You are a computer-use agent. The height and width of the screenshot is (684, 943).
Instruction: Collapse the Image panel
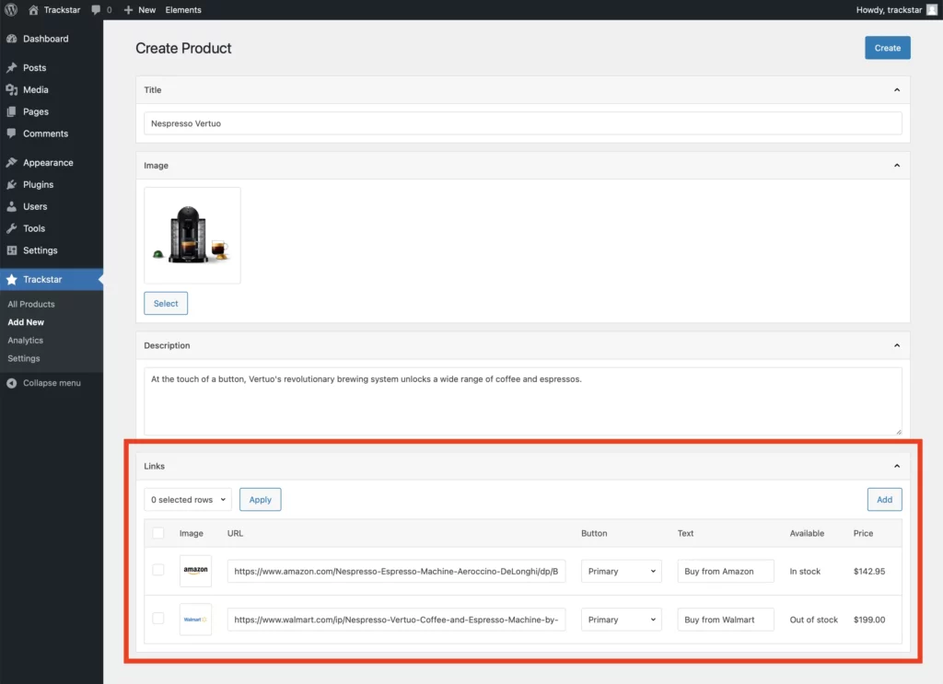point(897,166)
